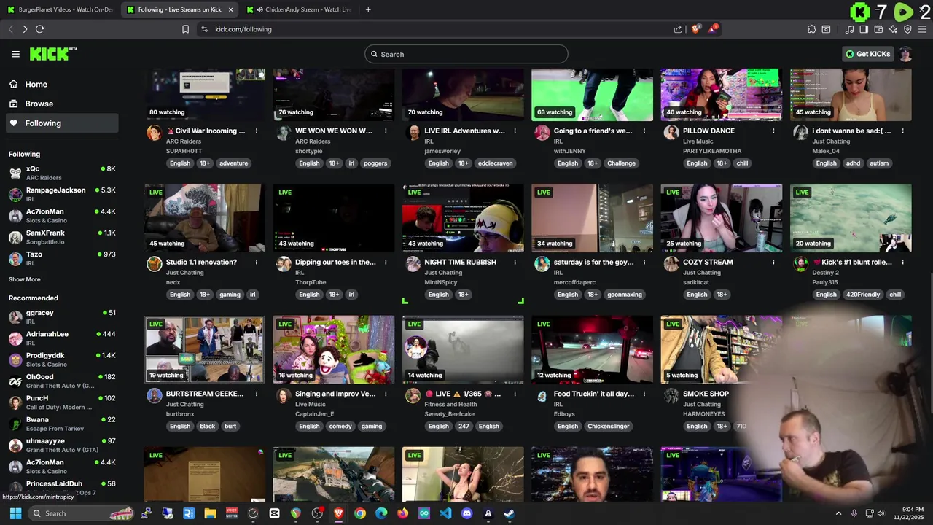
Task: Switch to ChickenAndy Stream browser tab
Action: point(299,9)
